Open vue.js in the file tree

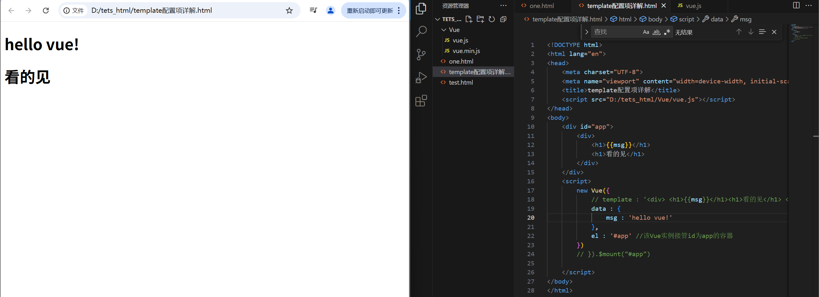click(x=460, y=40)
